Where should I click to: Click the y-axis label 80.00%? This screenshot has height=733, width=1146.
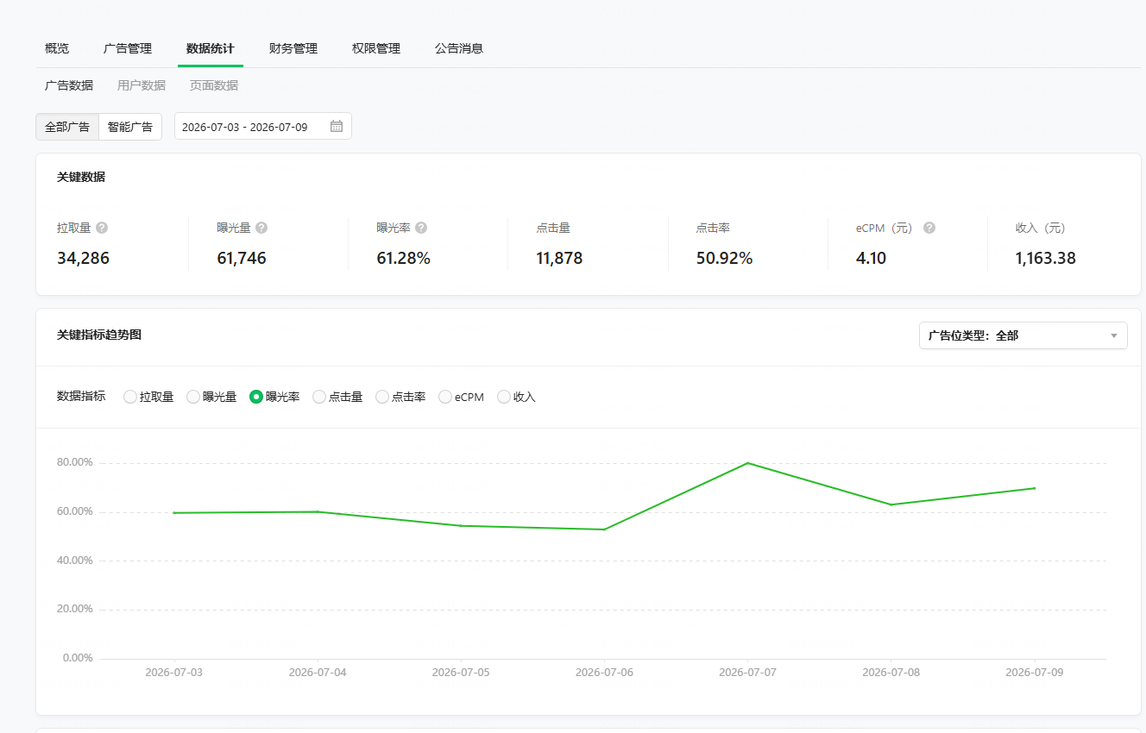tap(75, 462)
